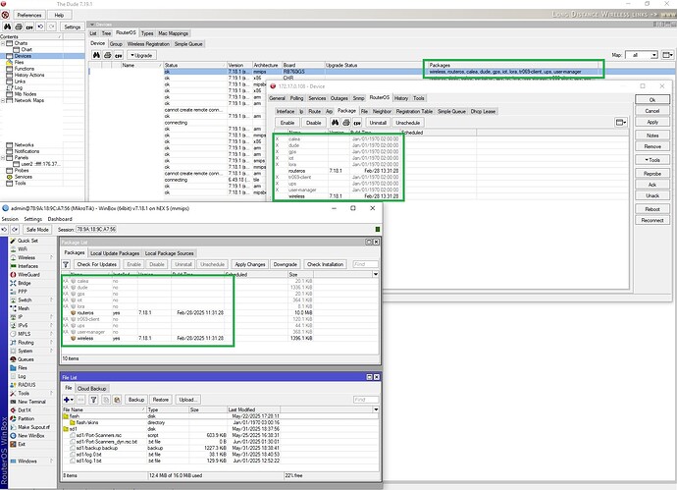Collapse the Charts tree node
The height and width of the screenshot is (490, 677).
pyautogui.click(x=5, y=43)
